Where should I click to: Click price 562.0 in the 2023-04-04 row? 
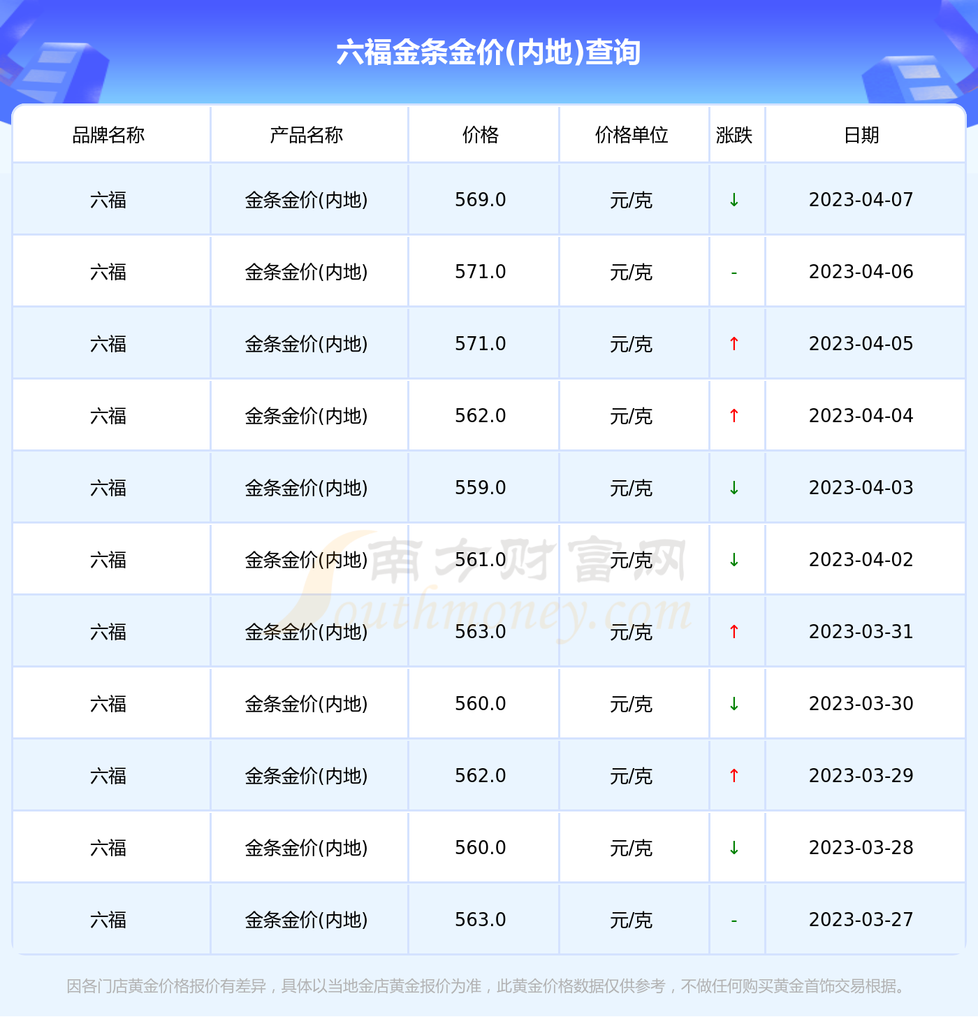coord(481,416)
